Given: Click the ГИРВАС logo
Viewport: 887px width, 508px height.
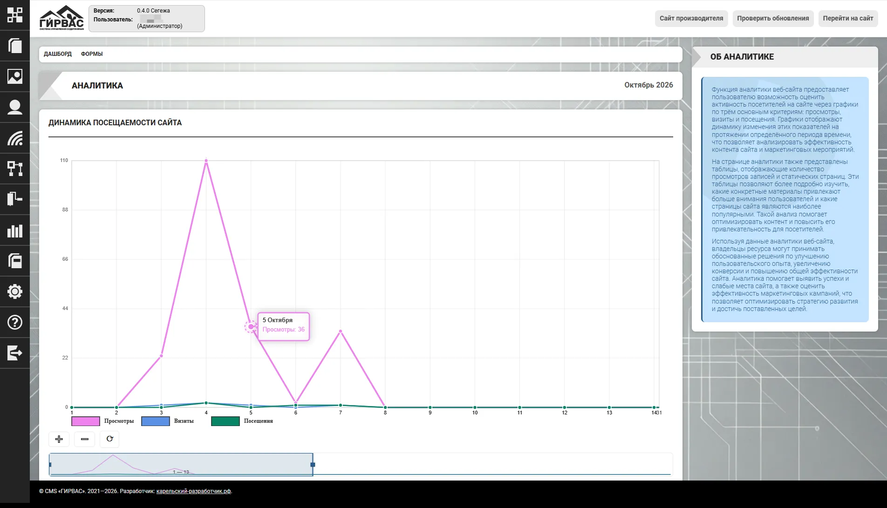Looking at the screenshot, I should point(61,18).
